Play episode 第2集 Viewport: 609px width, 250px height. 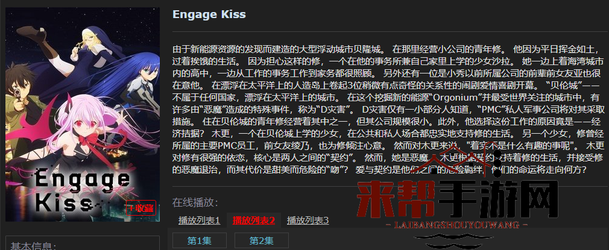point(262,241)
